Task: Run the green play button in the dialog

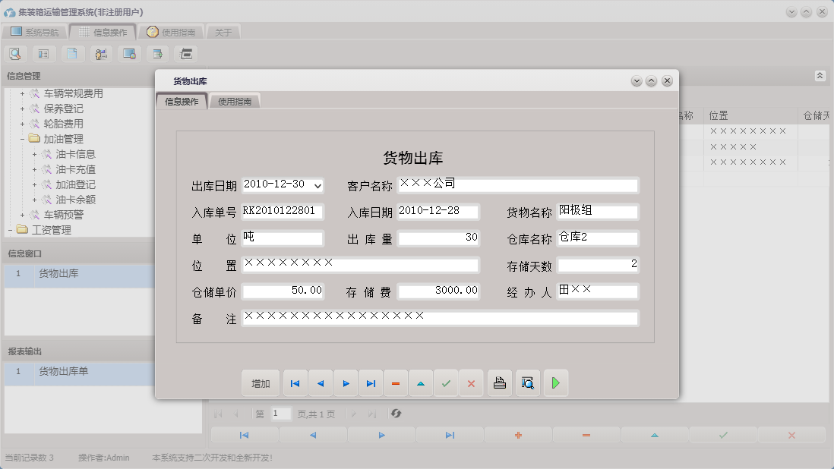Action: pyautogui.click(x=555, y=383)
